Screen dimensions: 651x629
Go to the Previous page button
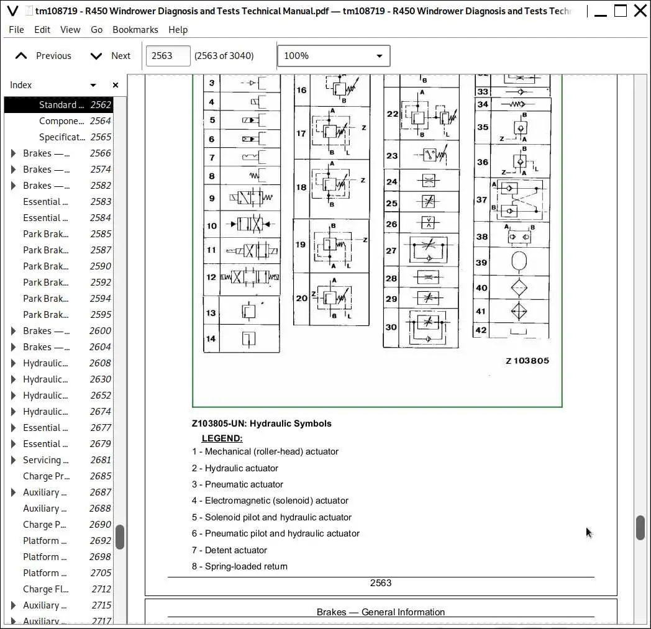tap(43, 56)
